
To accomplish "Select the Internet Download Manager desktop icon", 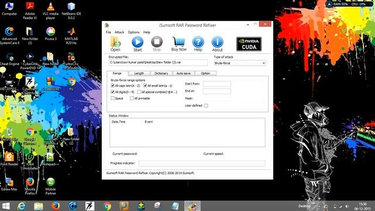I will tap(50, 136).
